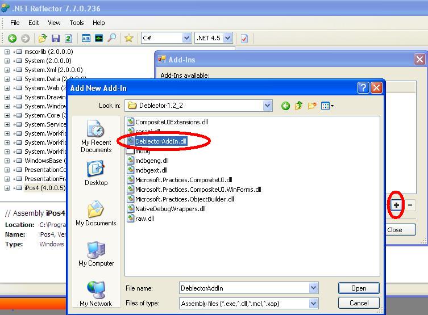Click the grey Forward arrow in Reflector toolbar
Screen dimensions: 428x315
pyautogui.click(x=25, y=38)
